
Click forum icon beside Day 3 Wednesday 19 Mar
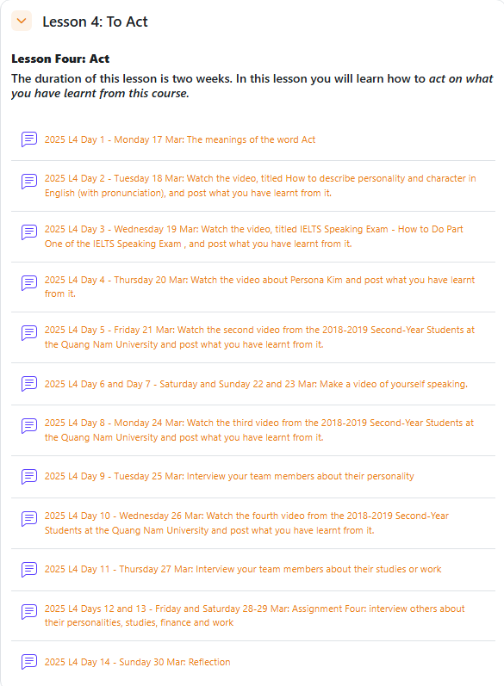[x=29, y=232]
